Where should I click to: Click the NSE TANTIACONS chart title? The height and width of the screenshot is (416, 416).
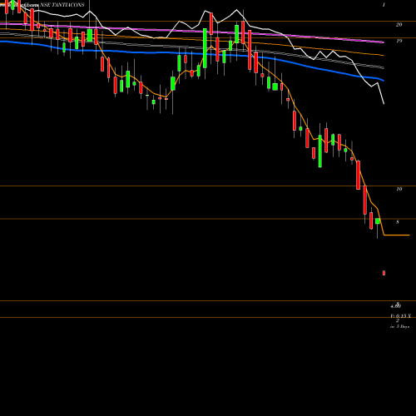[62, 5]
